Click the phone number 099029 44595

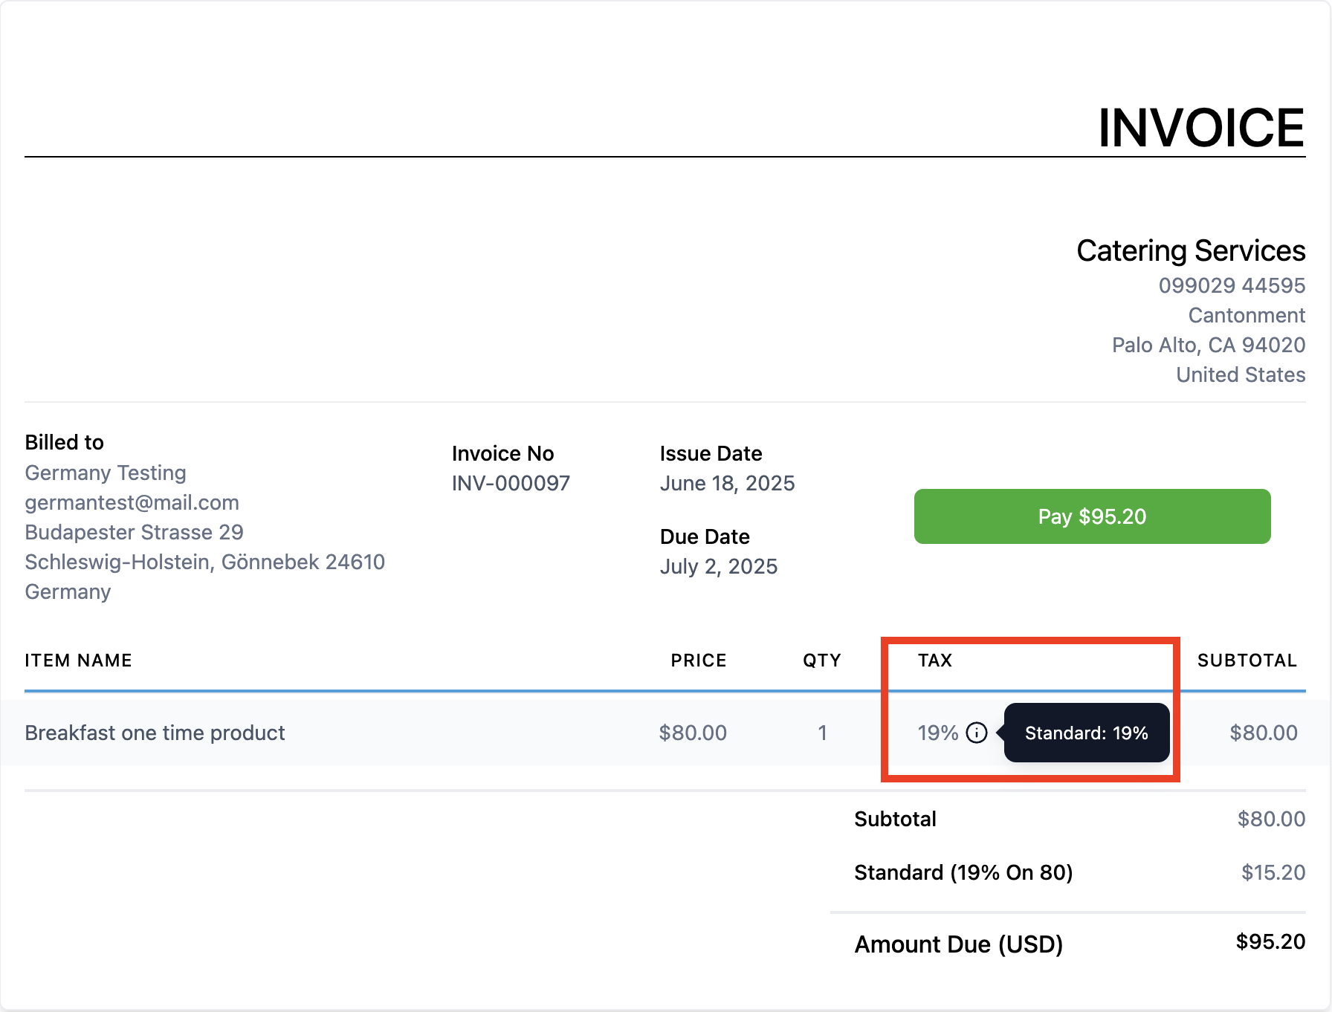(x=1232, y=285)
